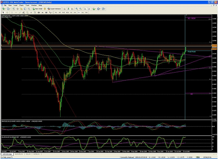
Task: Switch to the USDCAD,Daily chart tab
Action: click(7, 154)
